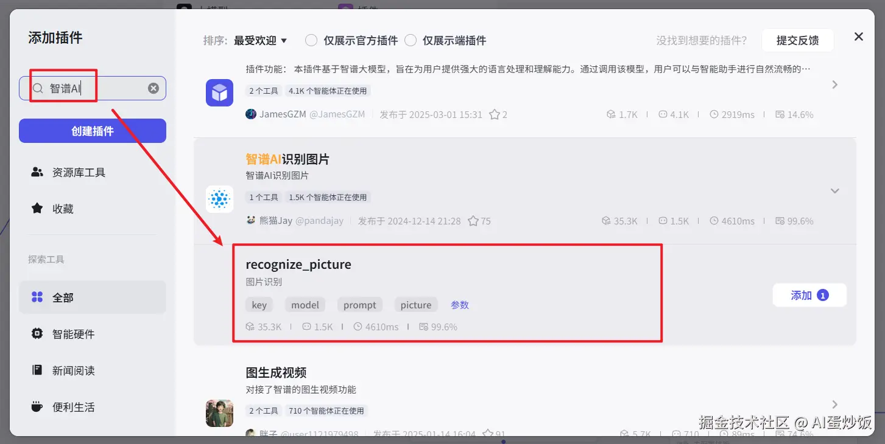Click the 4610ms stat under recognize_picture
Image resolution: width=885 pixels, height=444 pixels.
click(x=376, y=327)
